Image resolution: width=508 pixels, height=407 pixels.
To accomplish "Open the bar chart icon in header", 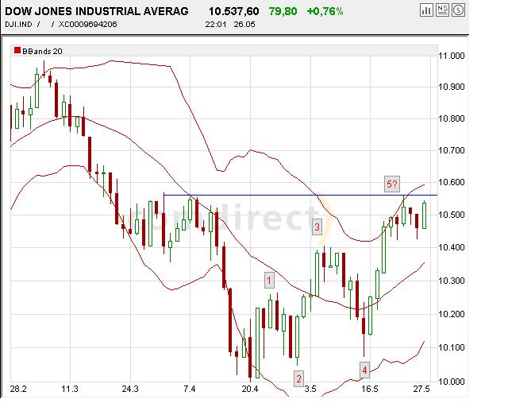I will (426, 10).
